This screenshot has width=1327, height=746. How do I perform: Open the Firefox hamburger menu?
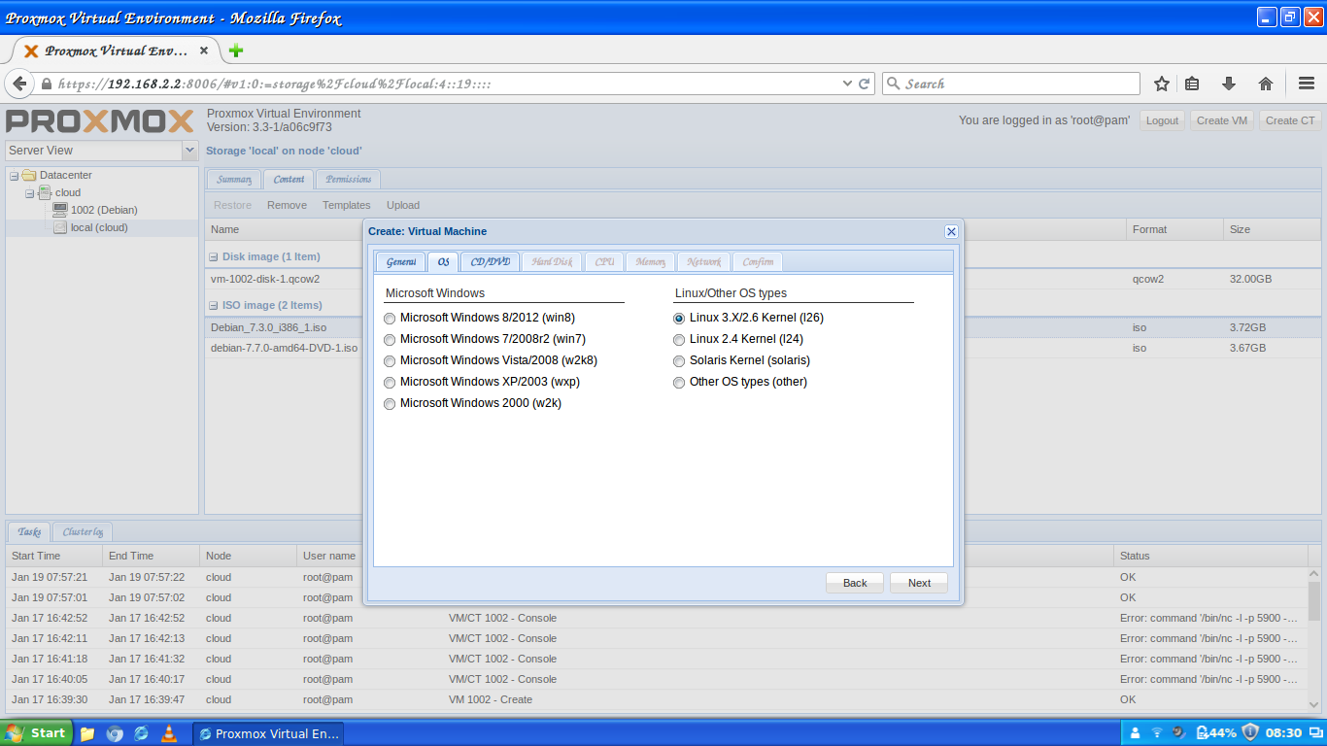click(x=1307, y=84)
